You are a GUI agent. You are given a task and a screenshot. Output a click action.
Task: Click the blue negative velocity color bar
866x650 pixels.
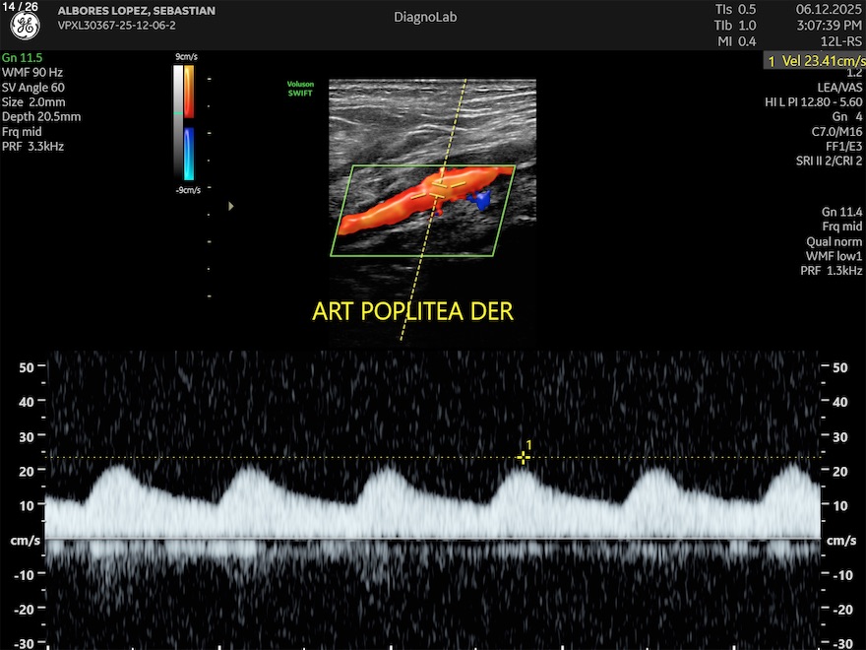coord(189,152)
